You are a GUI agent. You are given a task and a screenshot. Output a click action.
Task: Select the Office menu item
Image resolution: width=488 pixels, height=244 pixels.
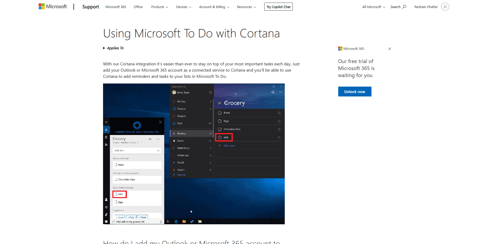[138, 7]
